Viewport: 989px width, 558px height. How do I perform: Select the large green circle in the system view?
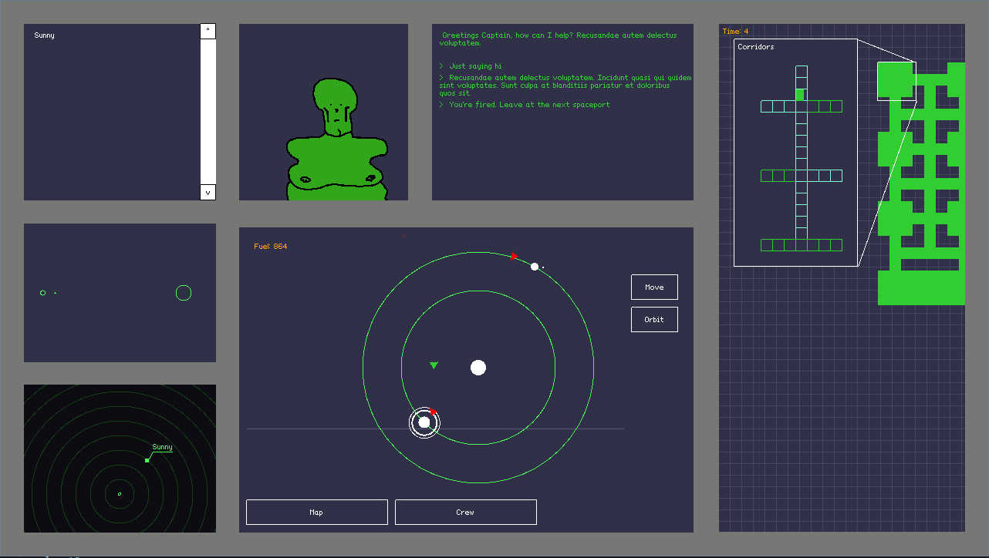coord(183,293)
